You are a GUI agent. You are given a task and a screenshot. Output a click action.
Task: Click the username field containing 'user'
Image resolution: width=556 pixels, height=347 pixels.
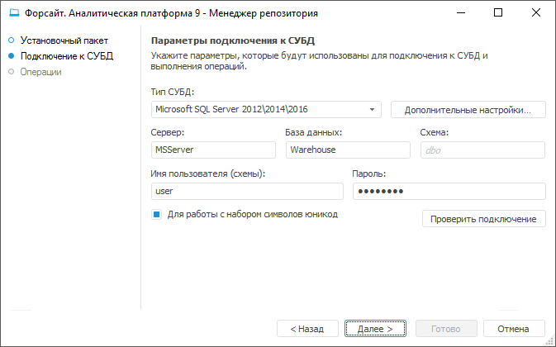coord(246,191)
